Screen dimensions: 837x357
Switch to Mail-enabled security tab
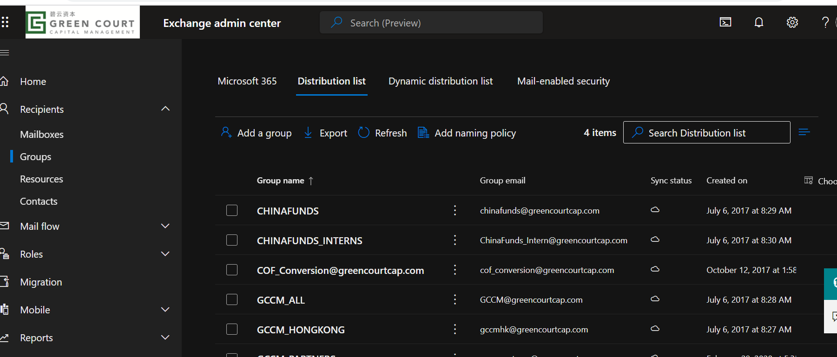click(563, 81)
